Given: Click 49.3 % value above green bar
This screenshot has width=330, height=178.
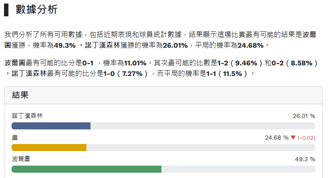Looking at the screenshot, I should (305, 159).
